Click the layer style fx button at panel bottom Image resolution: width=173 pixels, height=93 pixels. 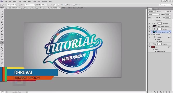(155, 92)
